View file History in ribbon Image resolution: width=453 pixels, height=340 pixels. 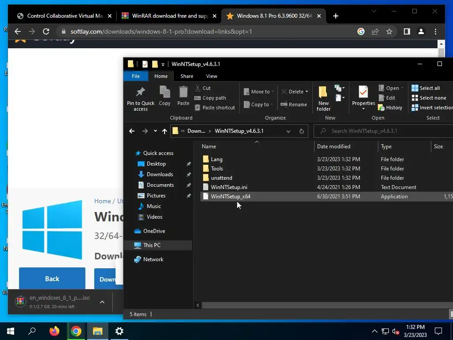click(390, 108)
